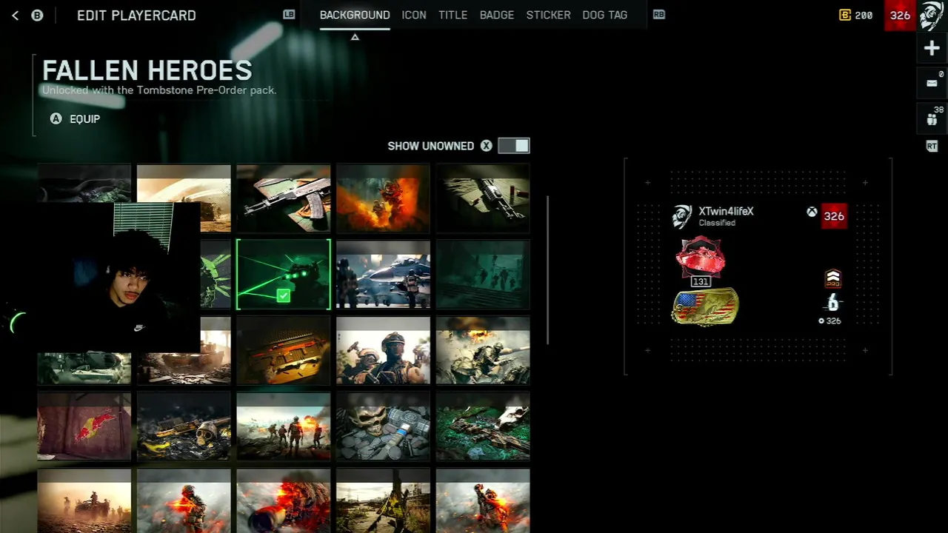The image size is (948, 533).
Task: Select the rocket launcher red explosion background
Action: [283, 501]
